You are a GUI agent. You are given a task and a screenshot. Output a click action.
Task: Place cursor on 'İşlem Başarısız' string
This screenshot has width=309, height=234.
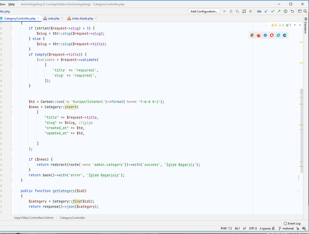point(103,175)
